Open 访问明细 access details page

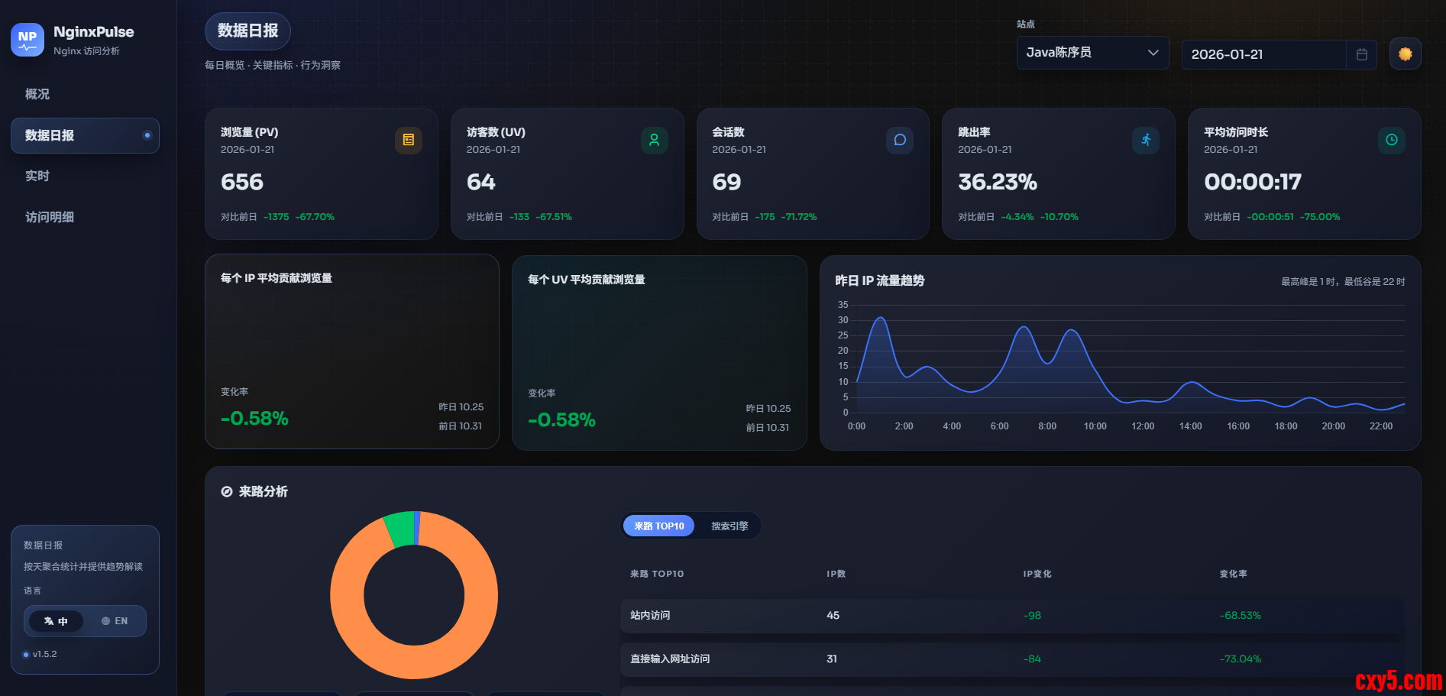[50, 217]
